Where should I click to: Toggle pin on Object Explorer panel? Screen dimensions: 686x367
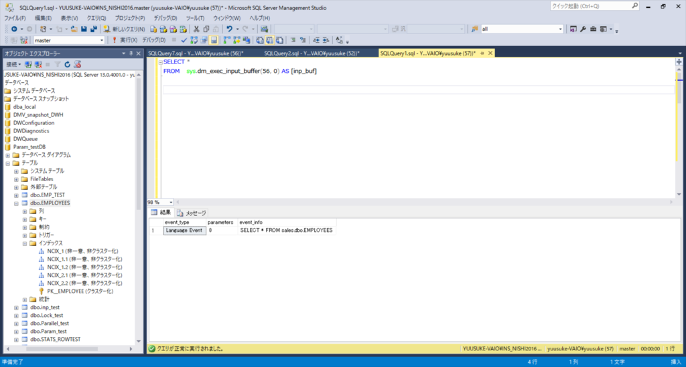point(131,53)
